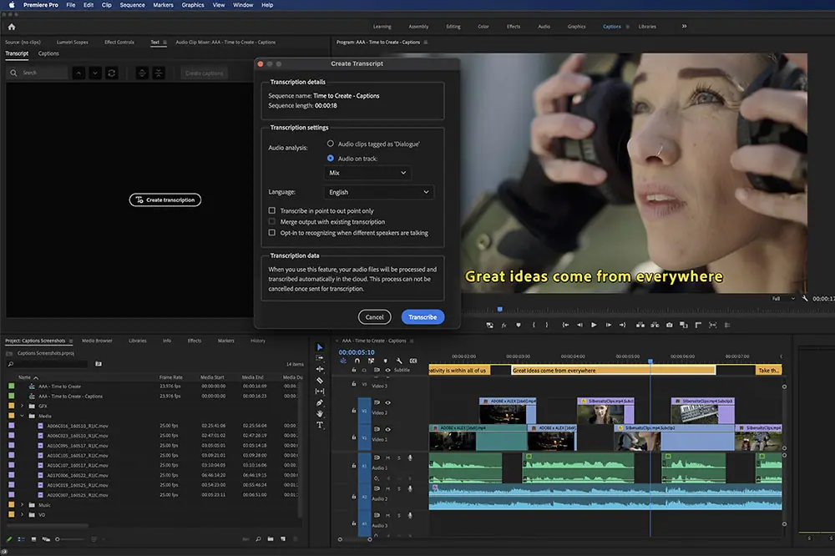The width and height of the screenshot is (835, 556).
Task: Click the thumbnail zoom slider in Project panel
Action: pyautogui.click(x=58, y=539)
